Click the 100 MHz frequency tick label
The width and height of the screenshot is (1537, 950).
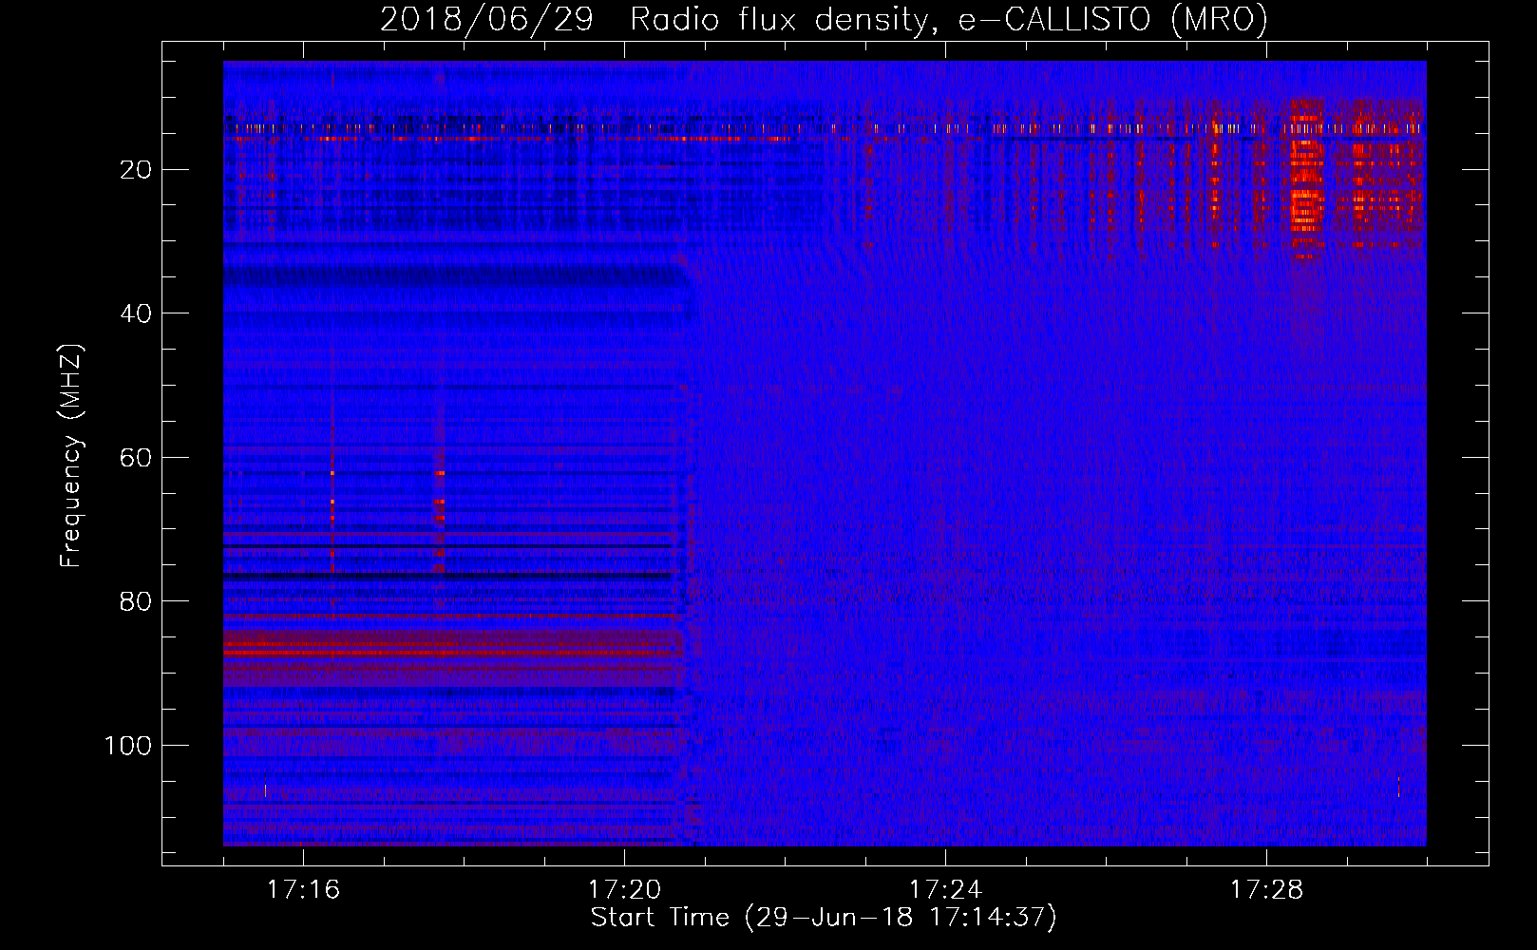[x=128, y=746]
